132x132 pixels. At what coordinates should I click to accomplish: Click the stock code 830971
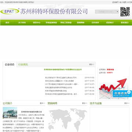coord(110,73)
